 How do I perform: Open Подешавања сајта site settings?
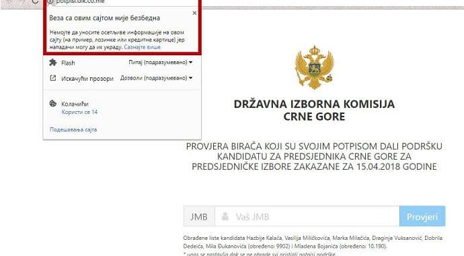point(73,129)
